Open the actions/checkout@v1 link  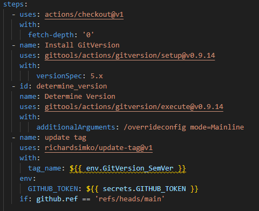click(84, 15)
